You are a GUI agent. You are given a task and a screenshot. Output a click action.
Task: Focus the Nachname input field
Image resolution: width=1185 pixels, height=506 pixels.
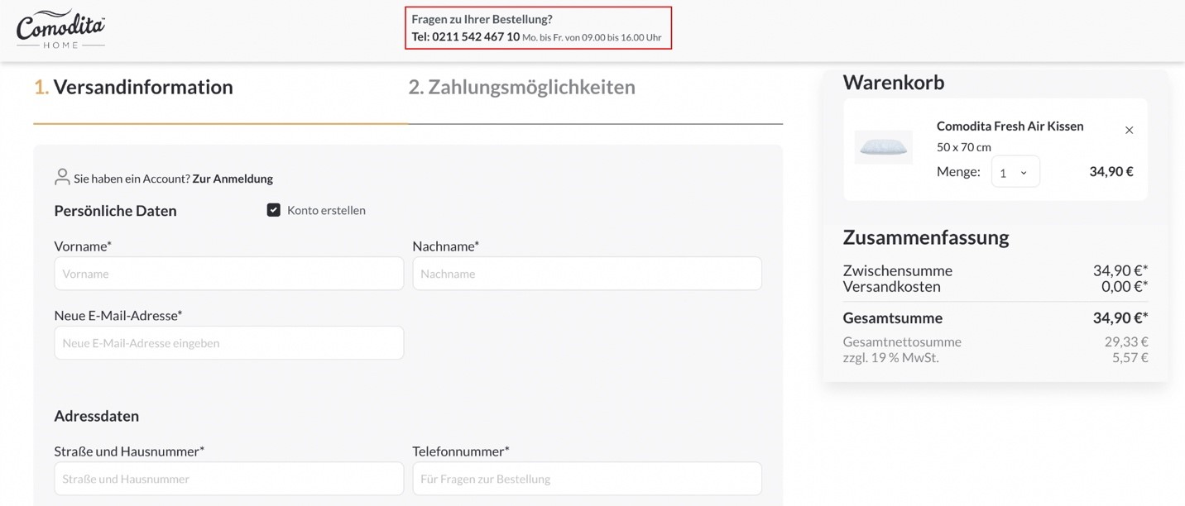587,274
